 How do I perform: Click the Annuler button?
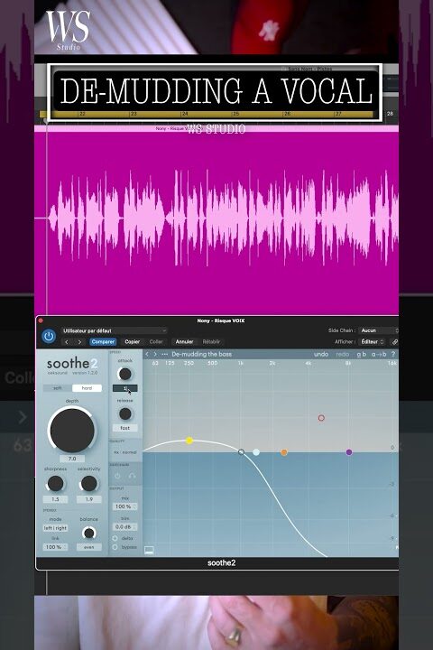184,342
